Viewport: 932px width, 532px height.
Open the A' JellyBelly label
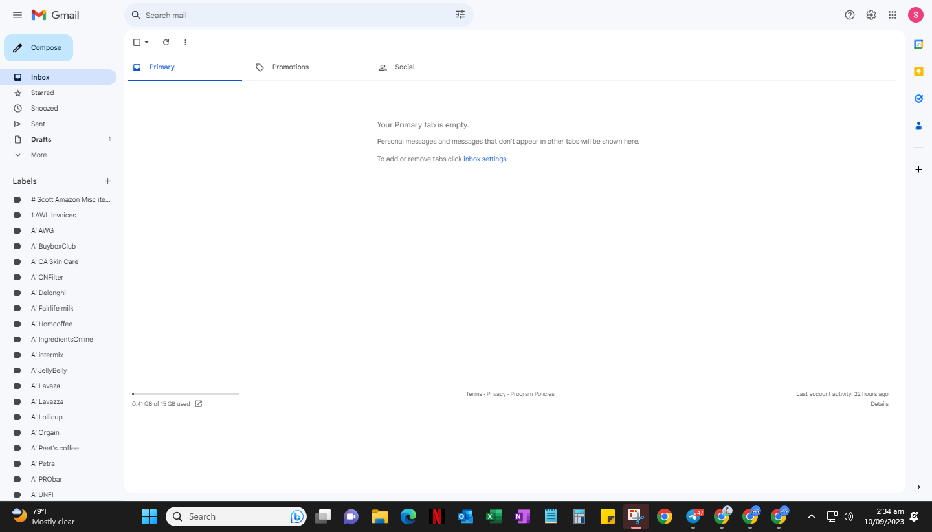coord(58,370)
